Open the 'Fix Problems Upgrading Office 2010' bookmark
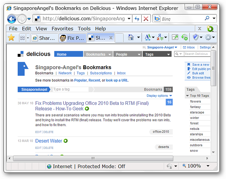This screenshot has width=226, height=179. [92, 106]
